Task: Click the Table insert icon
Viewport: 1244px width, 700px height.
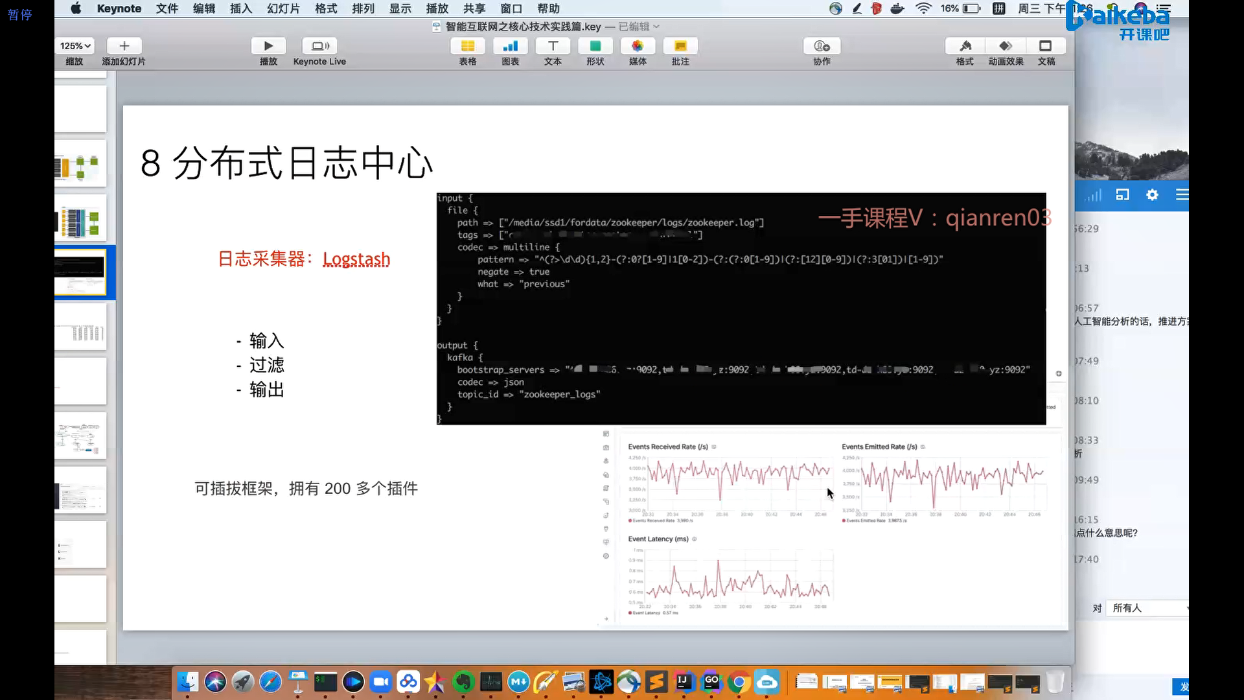Action: click(x=467, y=46)
